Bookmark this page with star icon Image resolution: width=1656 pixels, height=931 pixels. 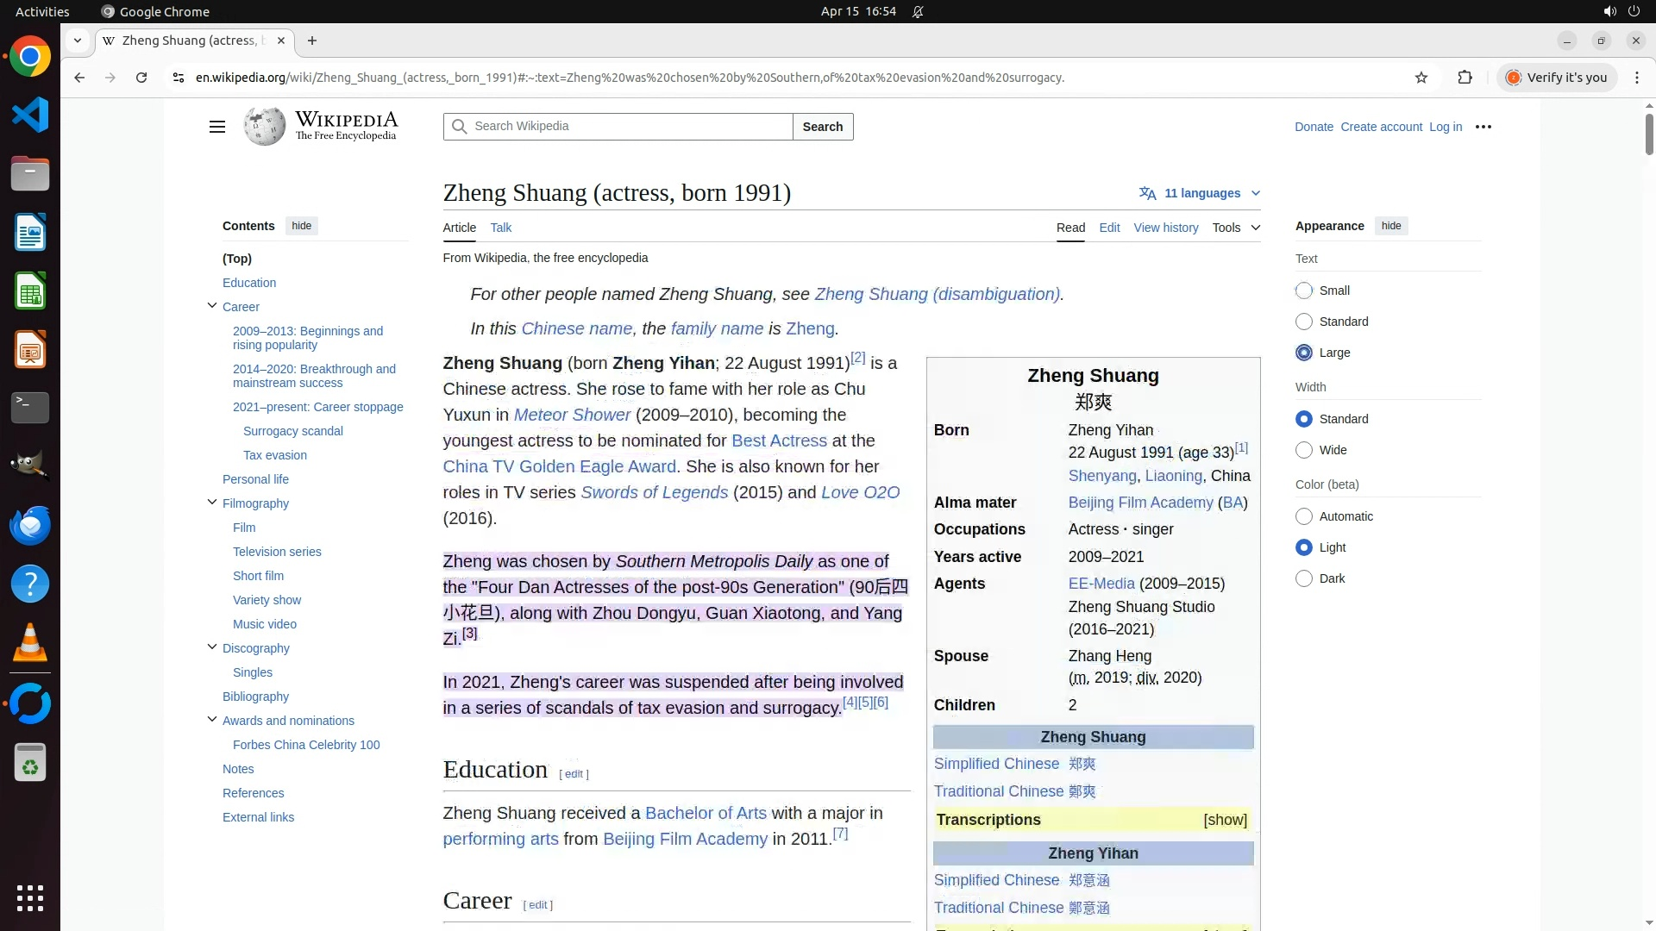[1421, 78]
